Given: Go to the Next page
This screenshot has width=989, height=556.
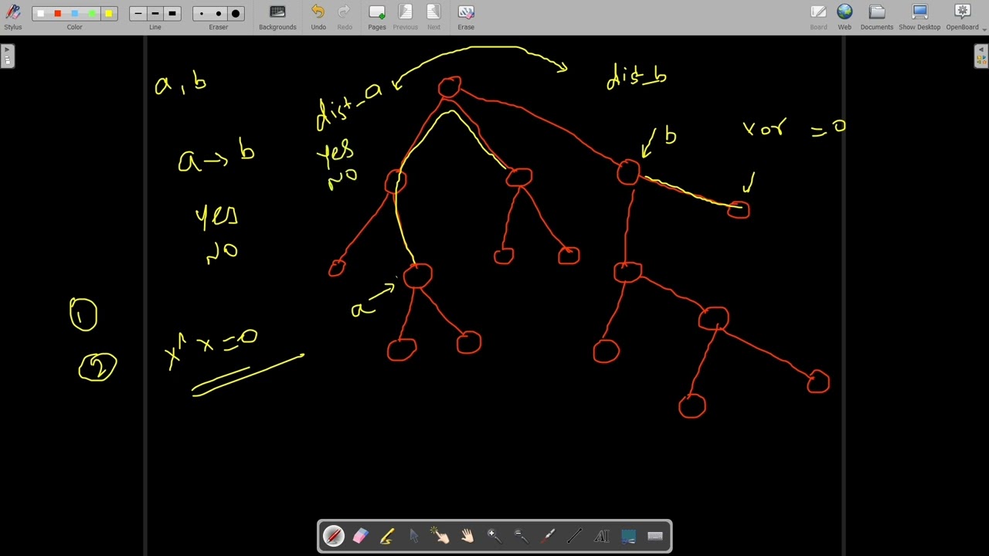Looking at the screenshot, I should pyautogui.click(x=433, y=17).
